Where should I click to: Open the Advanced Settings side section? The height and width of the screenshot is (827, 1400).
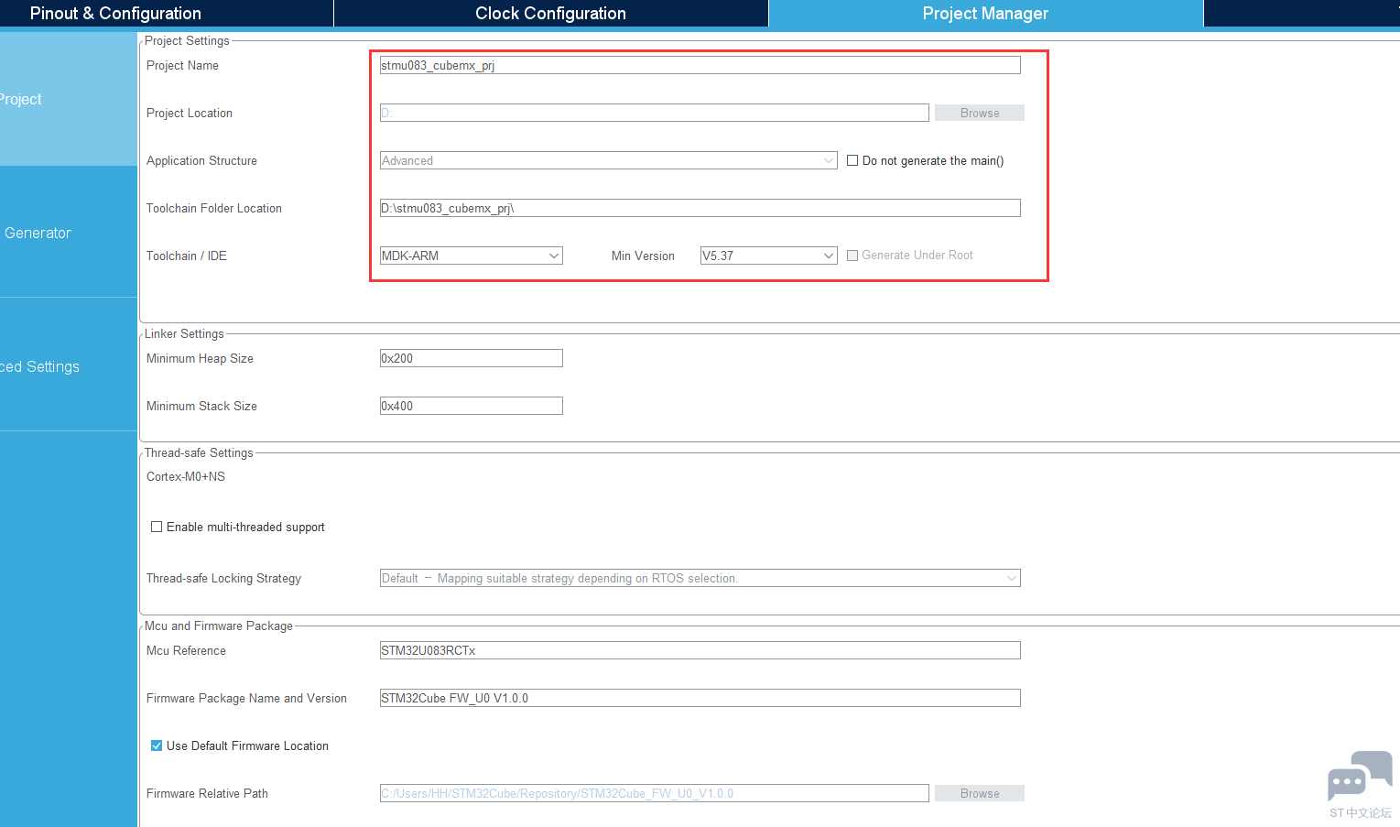68,366
